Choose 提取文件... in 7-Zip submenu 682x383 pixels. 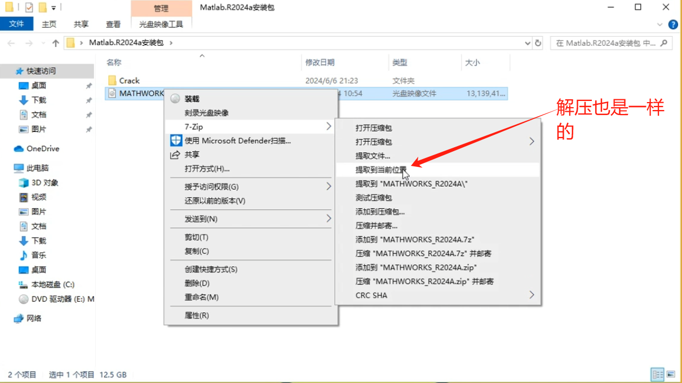click(438, 156)
